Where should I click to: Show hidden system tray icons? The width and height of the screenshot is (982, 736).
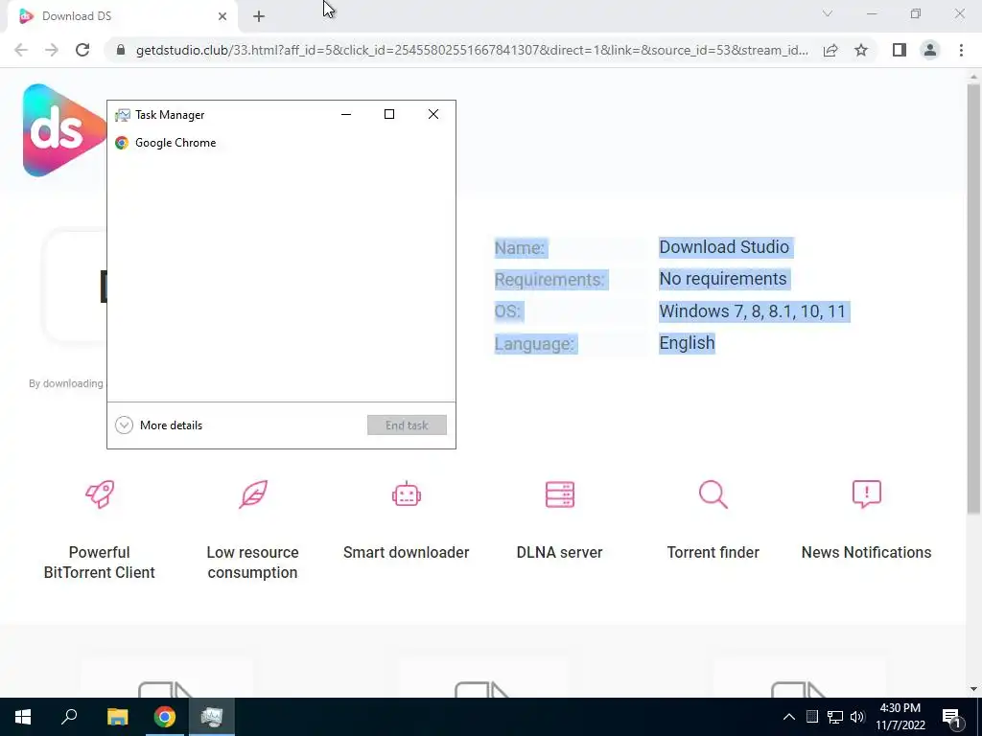tap(789, 717)
